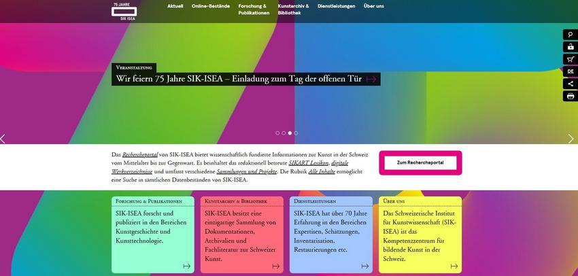
Task: Click the share icon
Action: (571, 84)
